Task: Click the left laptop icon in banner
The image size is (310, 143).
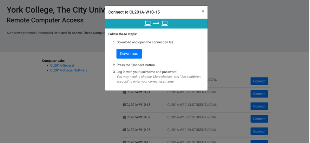Action: point(148,23)
